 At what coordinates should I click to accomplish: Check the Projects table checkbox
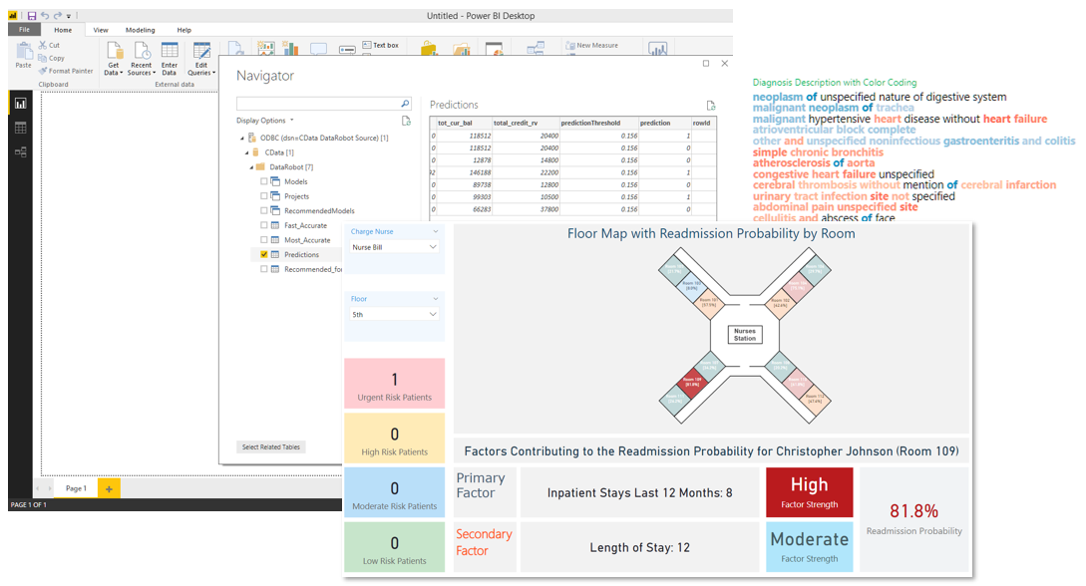pyautogui.click(x=264, y=195)
